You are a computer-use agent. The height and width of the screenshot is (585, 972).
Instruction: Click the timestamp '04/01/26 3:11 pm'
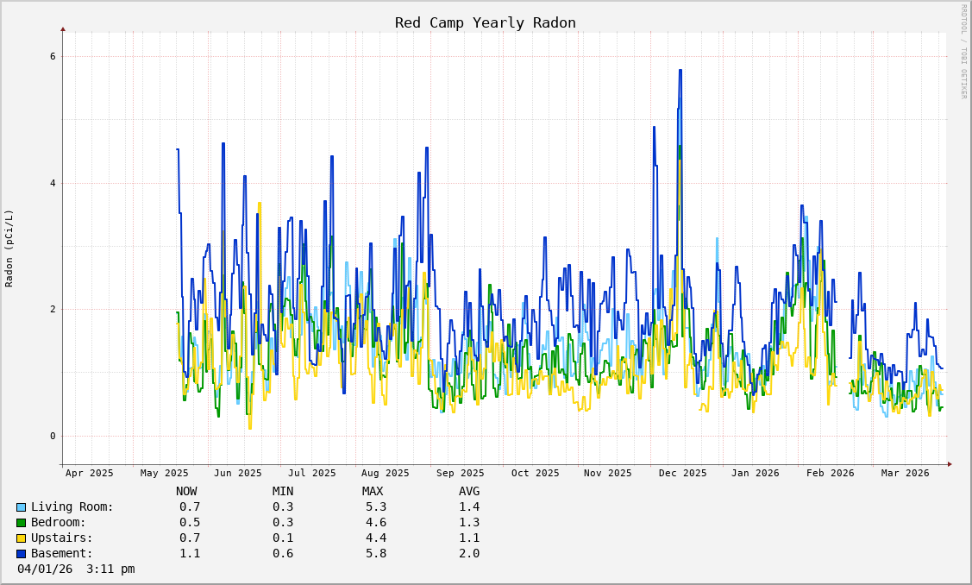[76, 569]
